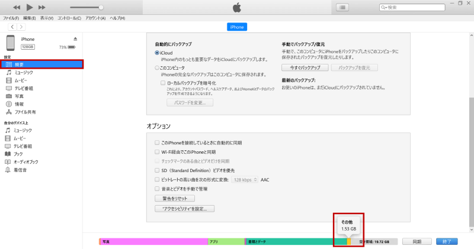Go back with the left chevron
This screenshot has height=249, width=474.
(12, 27)
